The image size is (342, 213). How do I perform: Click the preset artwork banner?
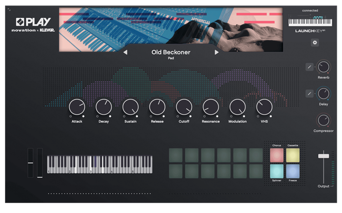[171, 30]
